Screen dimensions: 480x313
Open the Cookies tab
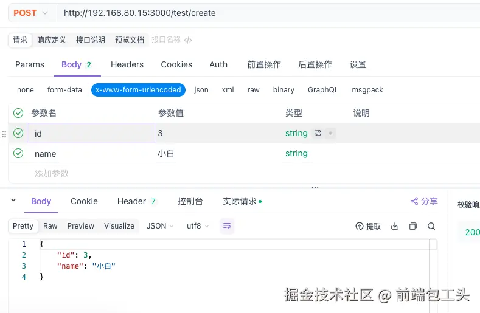coord(176,64)
